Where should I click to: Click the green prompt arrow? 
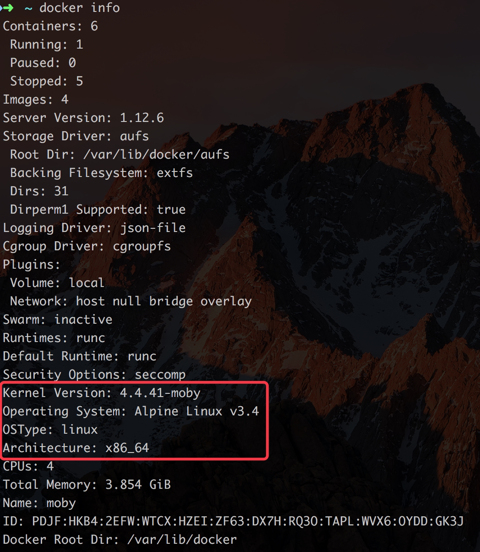pos(8,8)
